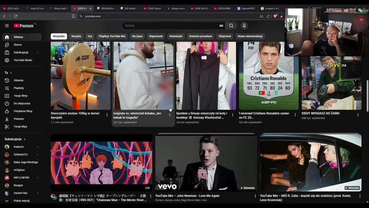369x208 pixels.
Task: Open options menu for the 100kg zestaw short
Action: coord(107,115)
